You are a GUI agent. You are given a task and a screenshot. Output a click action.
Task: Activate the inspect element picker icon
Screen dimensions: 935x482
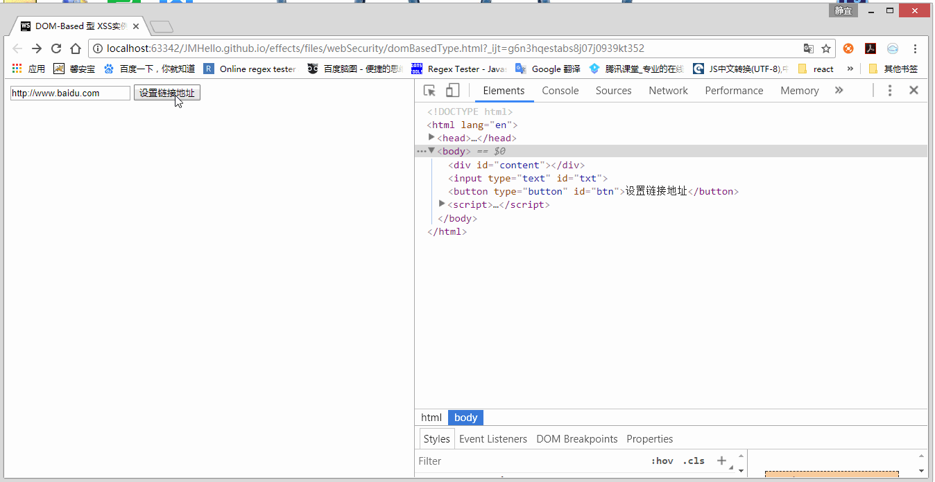430,91
